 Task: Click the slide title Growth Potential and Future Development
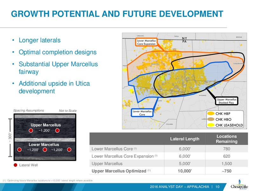(x=117, y=14)
